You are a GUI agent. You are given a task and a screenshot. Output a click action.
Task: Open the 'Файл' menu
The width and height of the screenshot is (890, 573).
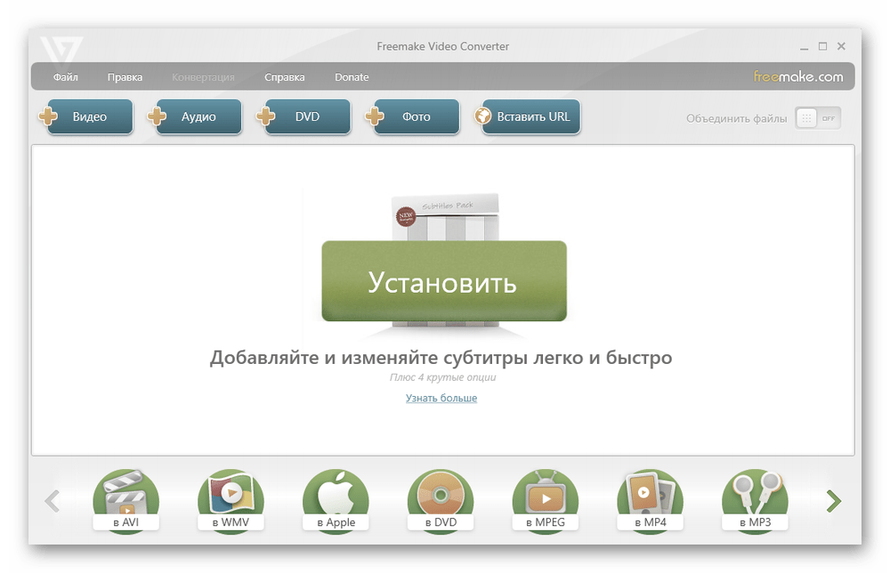point(65,77)
